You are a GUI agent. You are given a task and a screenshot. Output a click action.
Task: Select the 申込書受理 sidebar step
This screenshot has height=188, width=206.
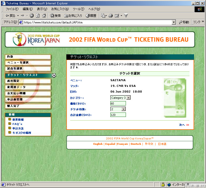28,100
